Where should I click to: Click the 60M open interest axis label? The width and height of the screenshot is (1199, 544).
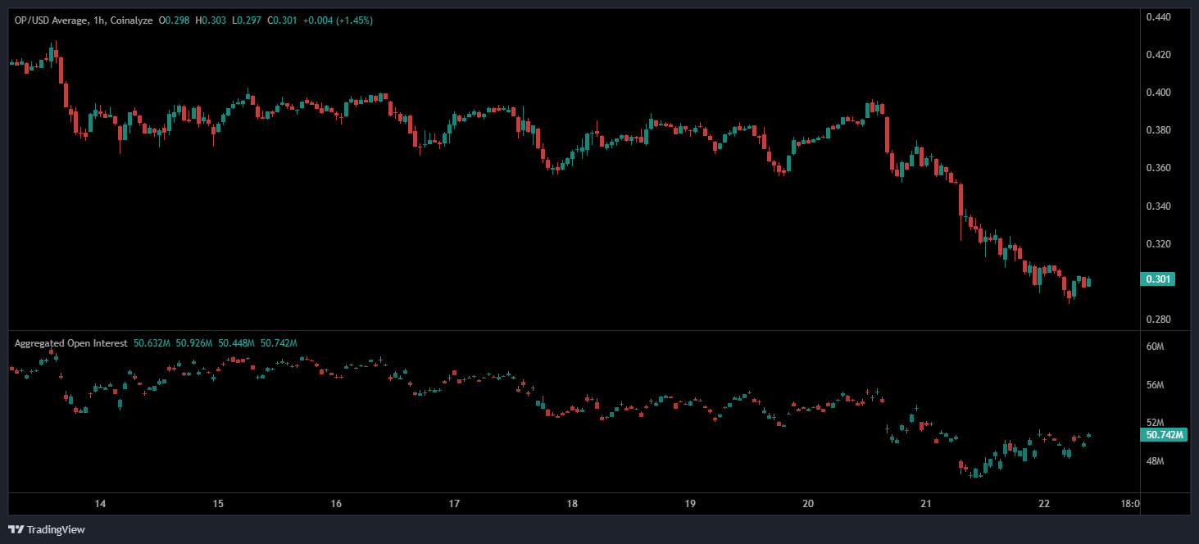pos(1155,347)
